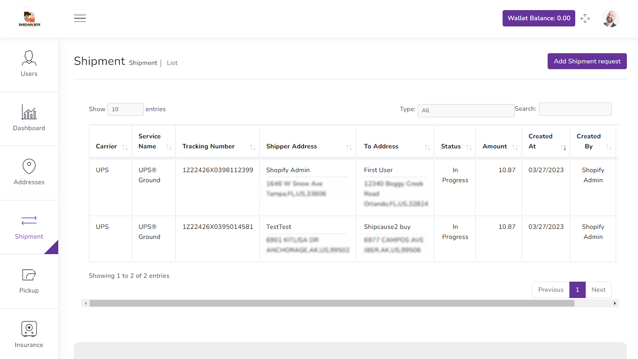Open Users in the sidebar

pyautogui.click(x=29, y=64)
